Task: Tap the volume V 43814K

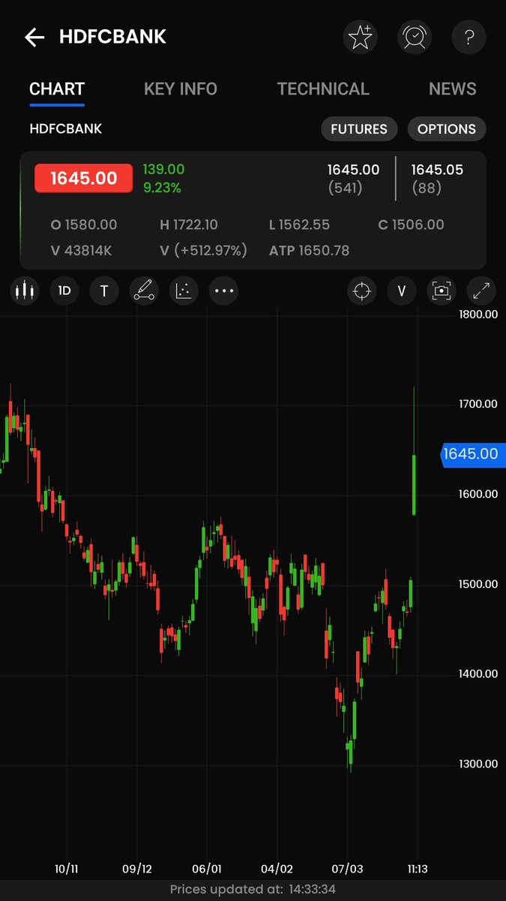Action: (x=81, y=250)
